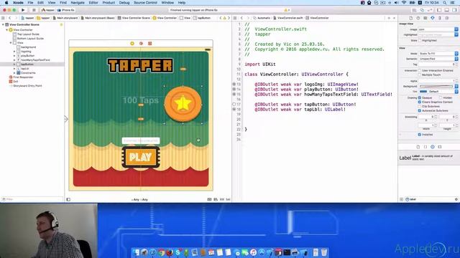
Task: Click the Background color swatch
Action: click(x=436, y=86)
